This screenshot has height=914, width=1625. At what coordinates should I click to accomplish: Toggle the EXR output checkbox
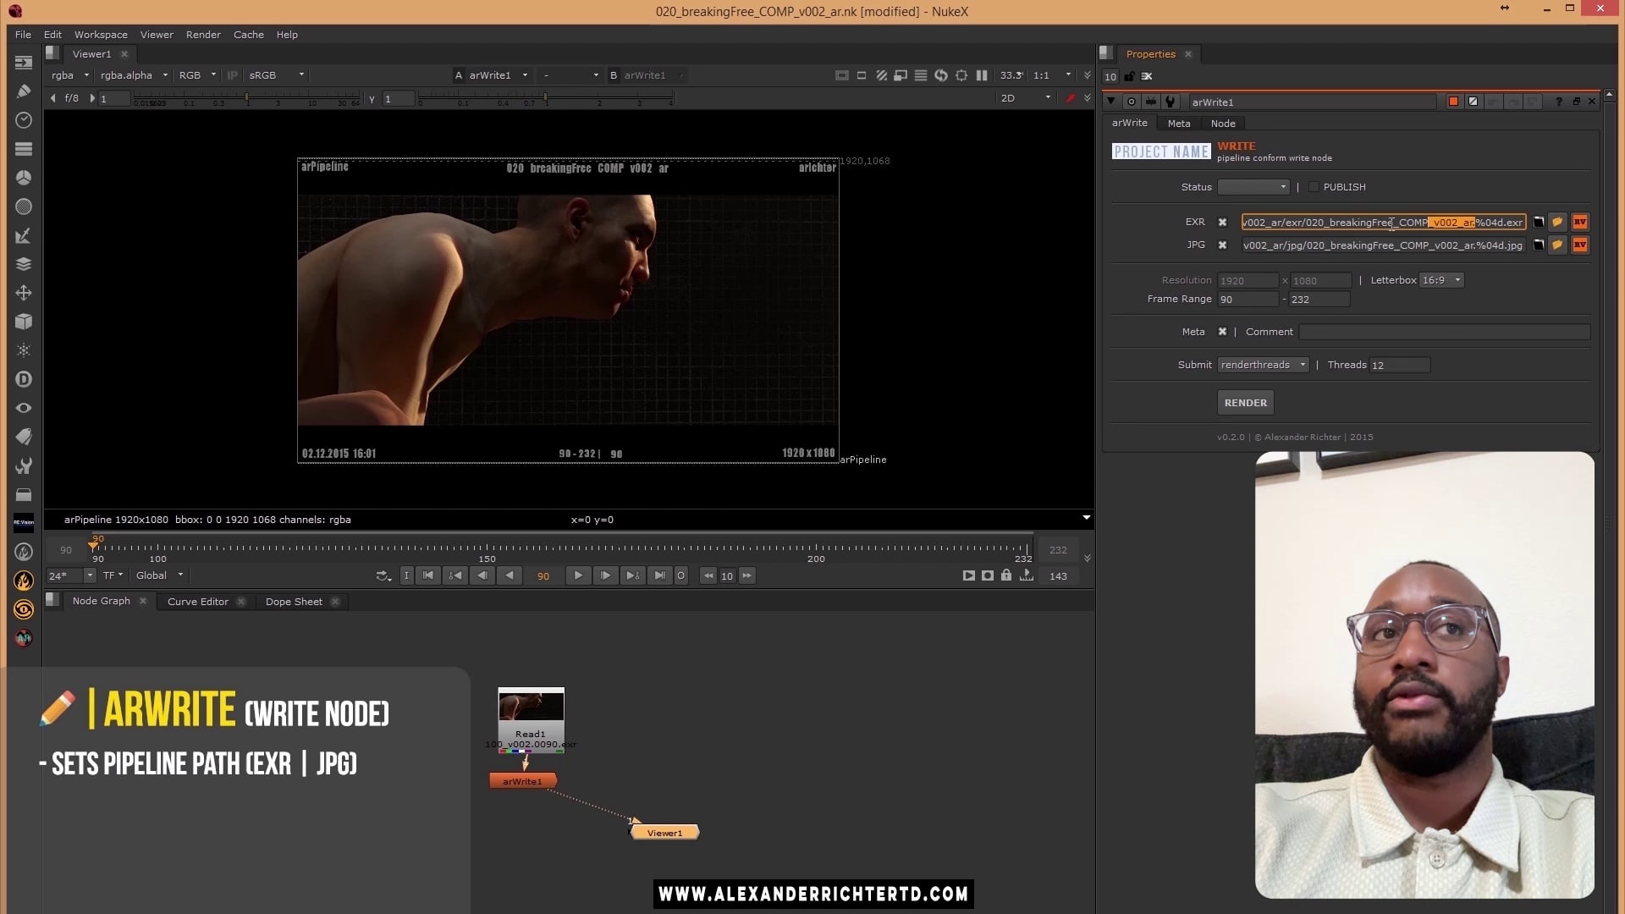1222,223
